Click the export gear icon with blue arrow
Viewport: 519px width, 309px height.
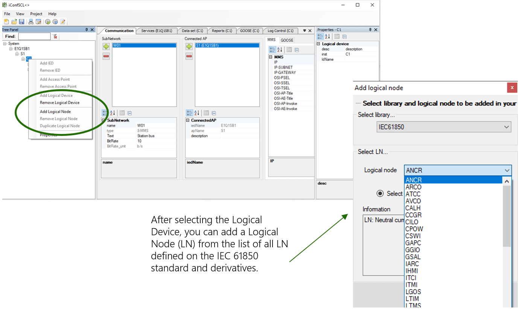(x=55, y=21)
